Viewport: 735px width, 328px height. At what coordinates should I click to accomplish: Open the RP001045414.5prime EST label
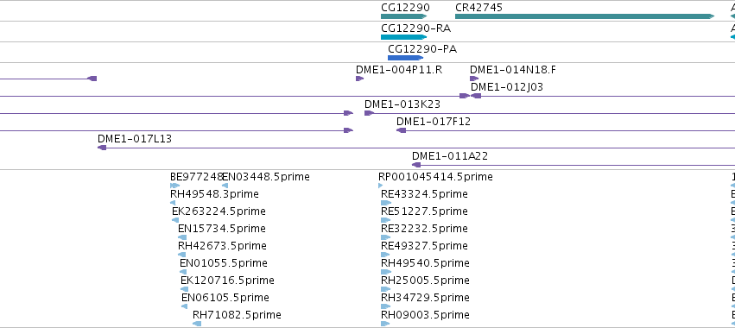[x=435, y=177]
